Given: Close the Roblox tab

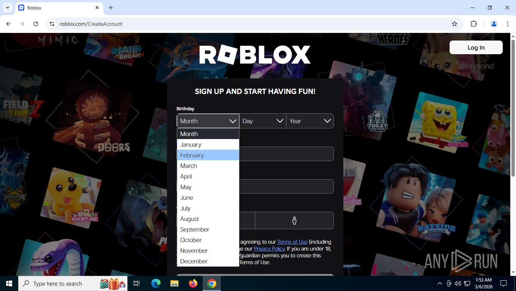Looking at the screenshot, I should (97, 8).
